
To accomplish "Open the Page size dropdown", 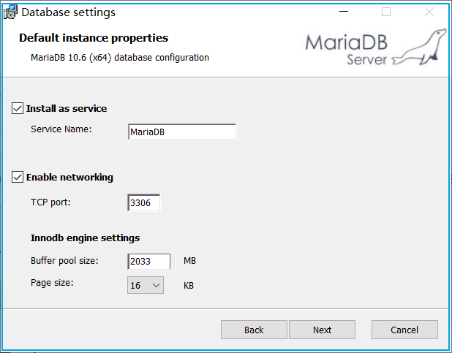I will pyautogui.click(x=146, y=285).
